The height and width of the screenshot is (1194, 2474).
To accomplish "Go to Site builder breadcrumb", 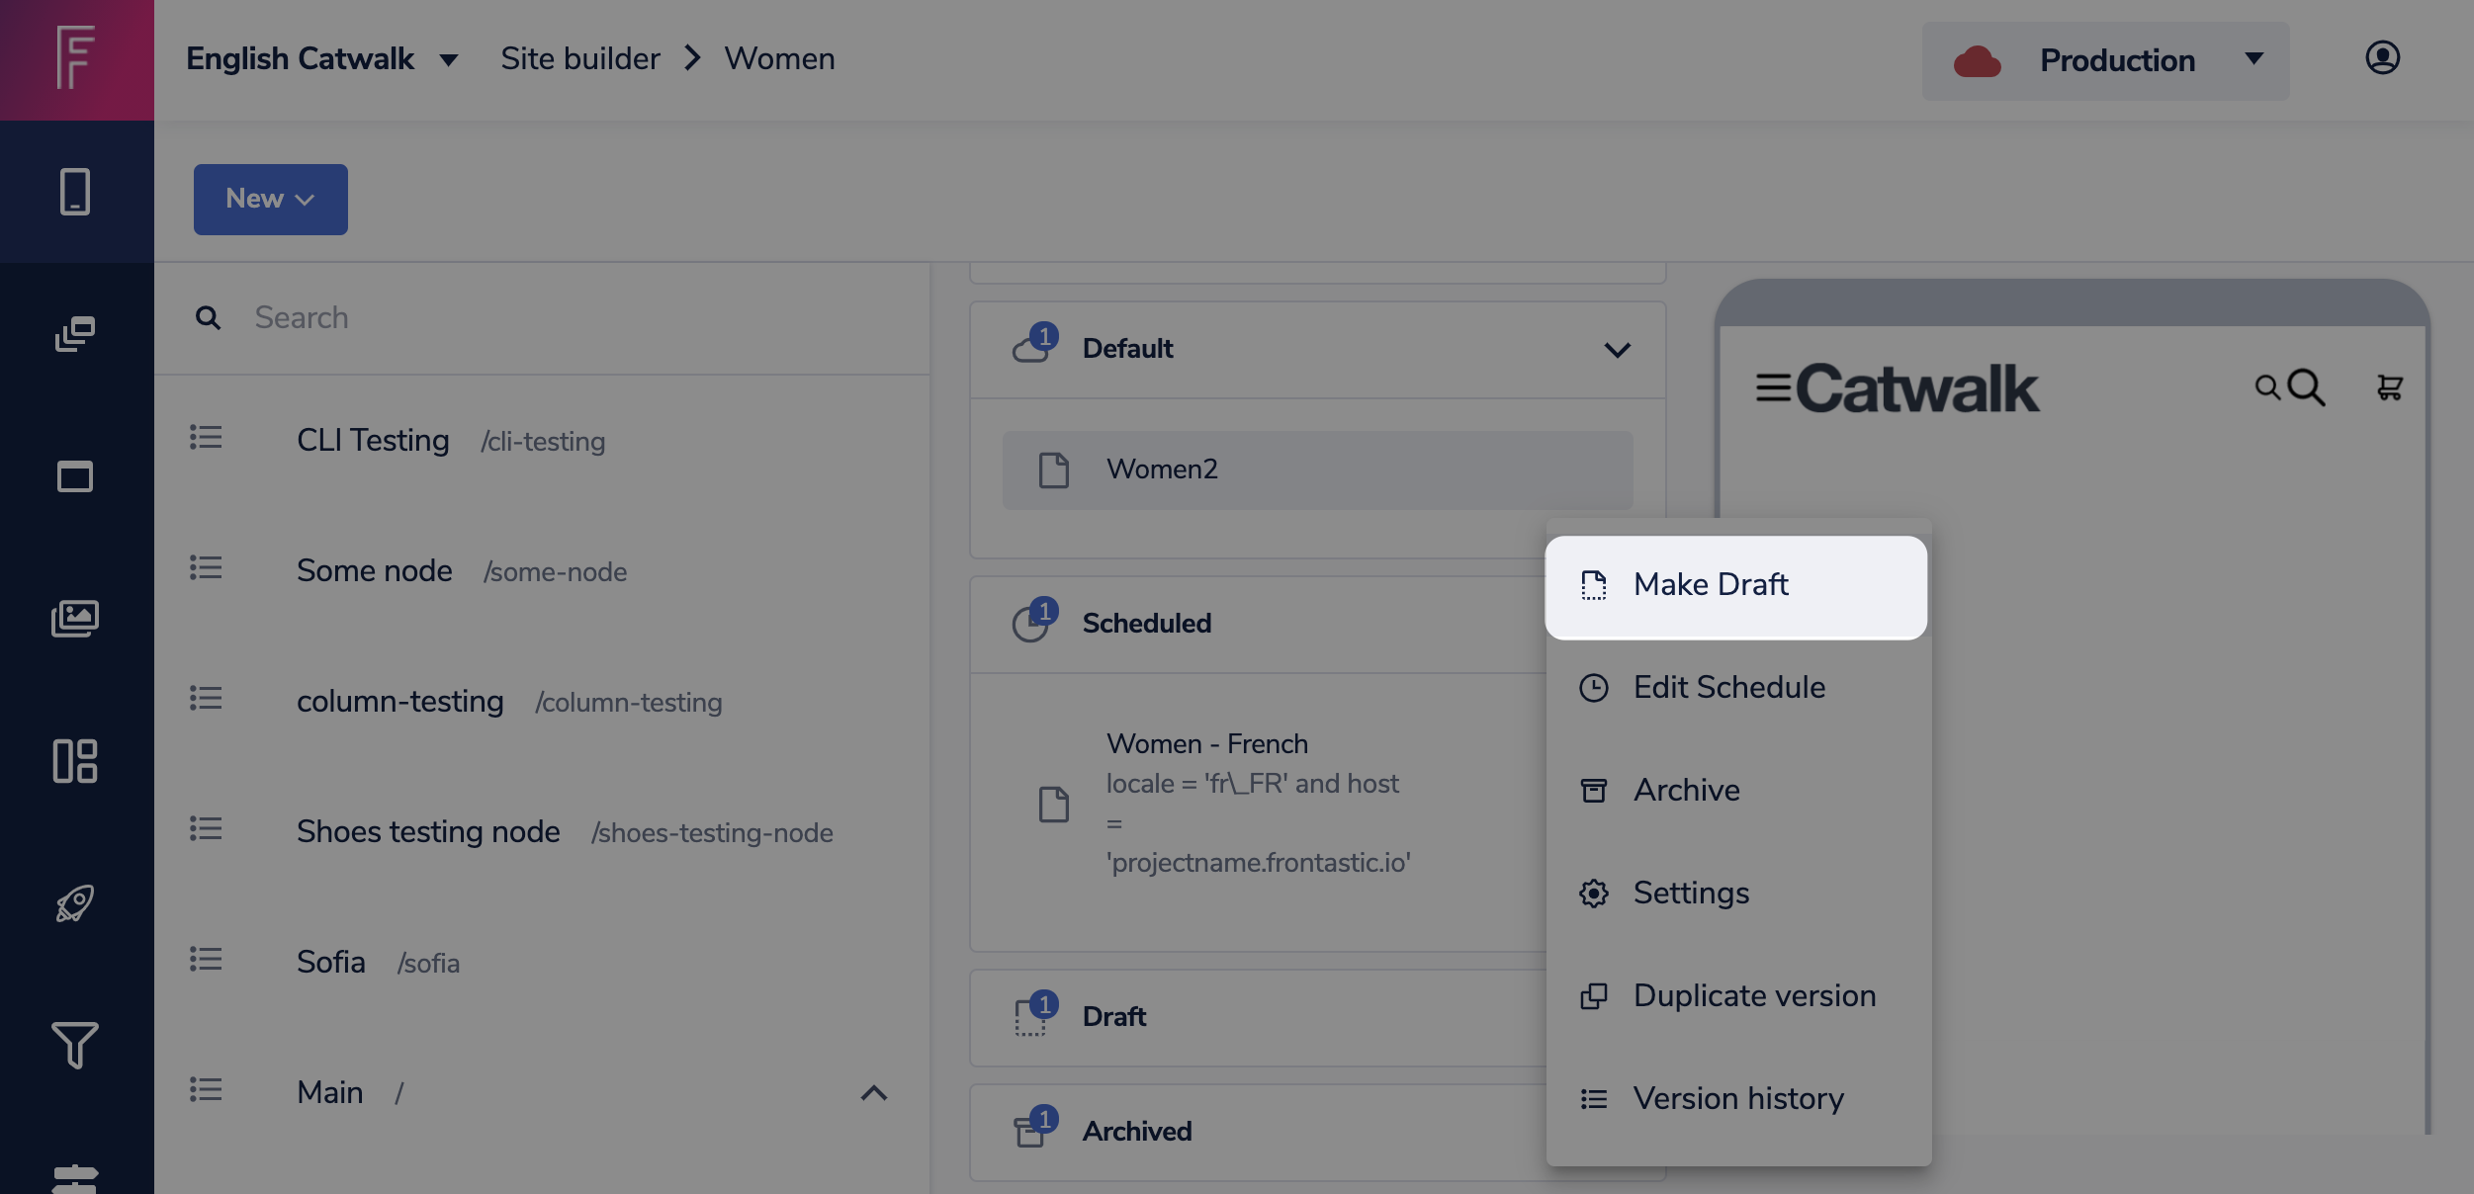I will 579,59.
